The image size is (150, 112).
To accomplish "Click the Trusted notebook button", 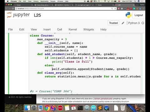I will click(113, 23).
